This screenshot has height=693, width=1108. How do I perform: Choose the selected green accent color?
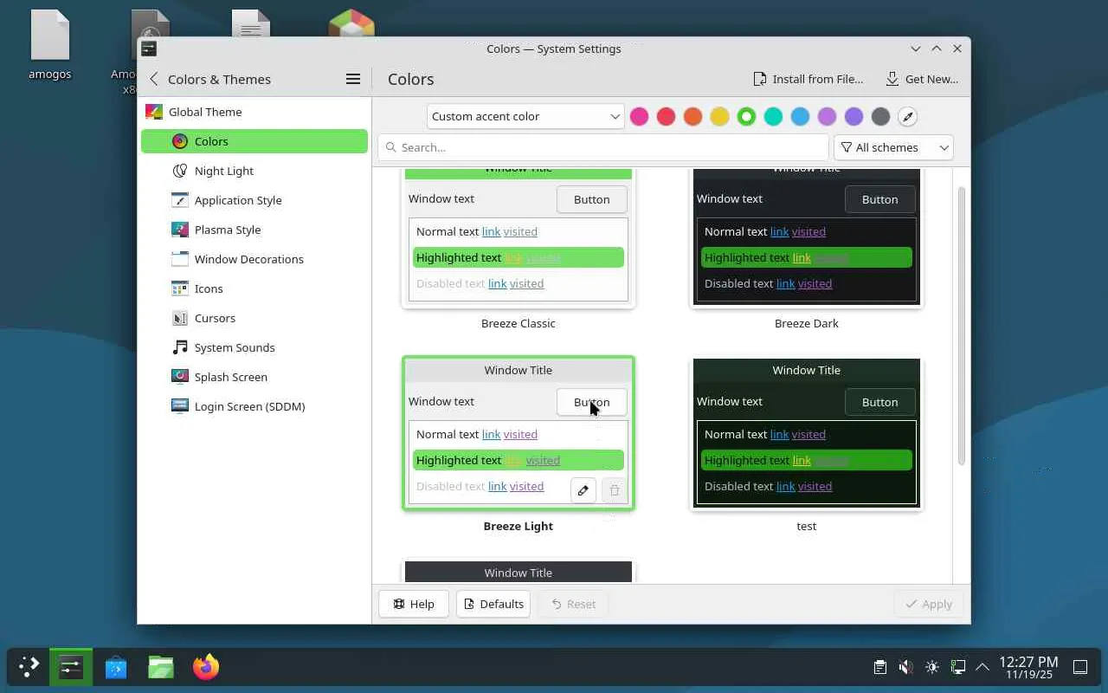(x=746, y=116)
